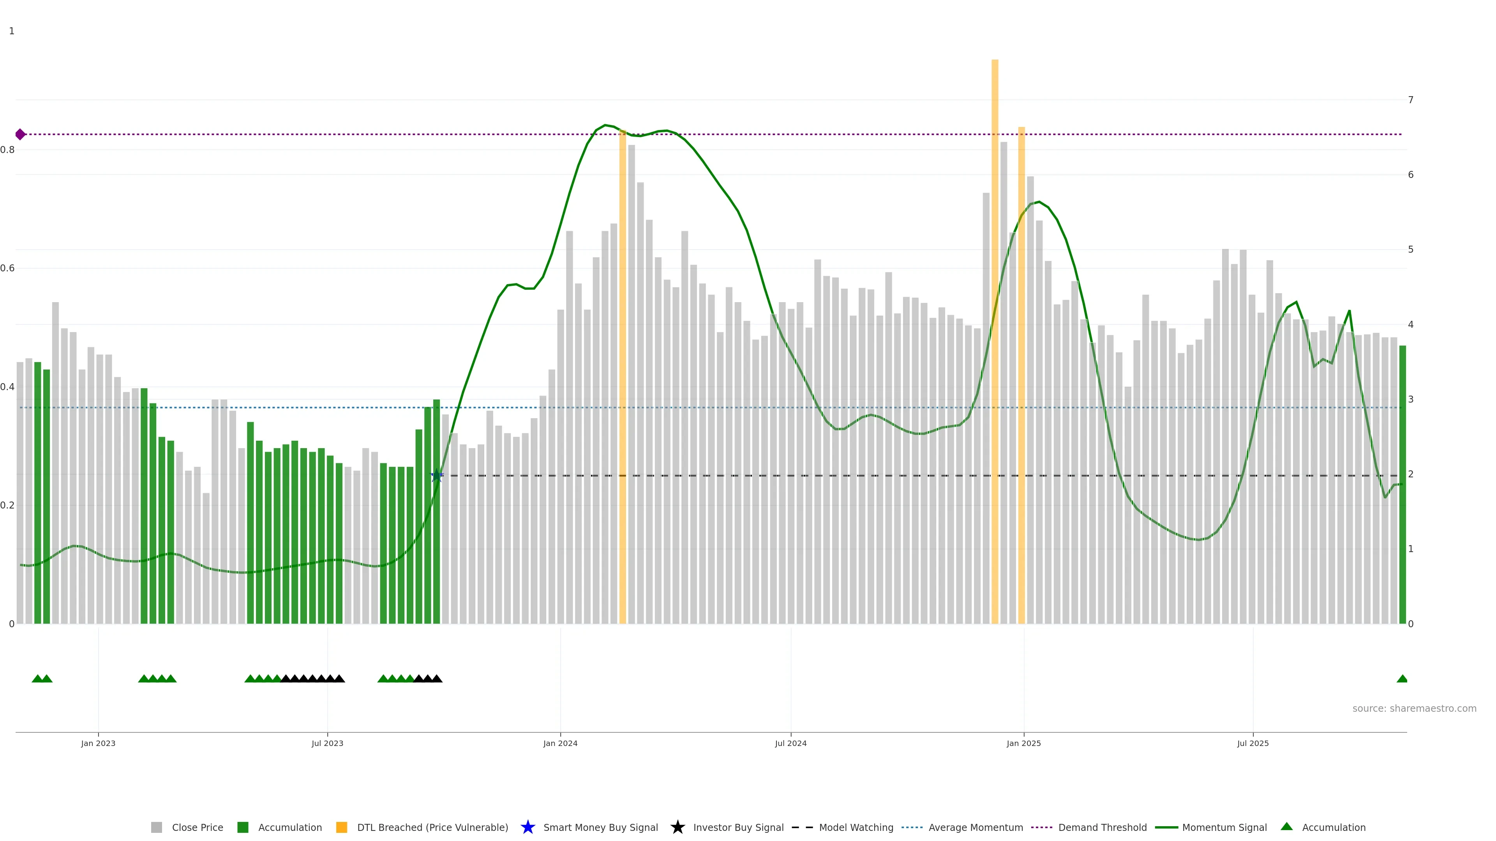The width and height of the screenshot is (1496, 841).
Task: Click the orange DTL Breached legend icon
Action: 342,827
